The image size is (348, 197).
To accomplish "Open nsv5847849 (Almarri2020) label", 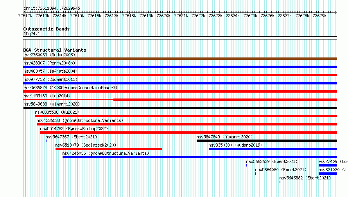I will pyautogui.click(x=224, y=137).
